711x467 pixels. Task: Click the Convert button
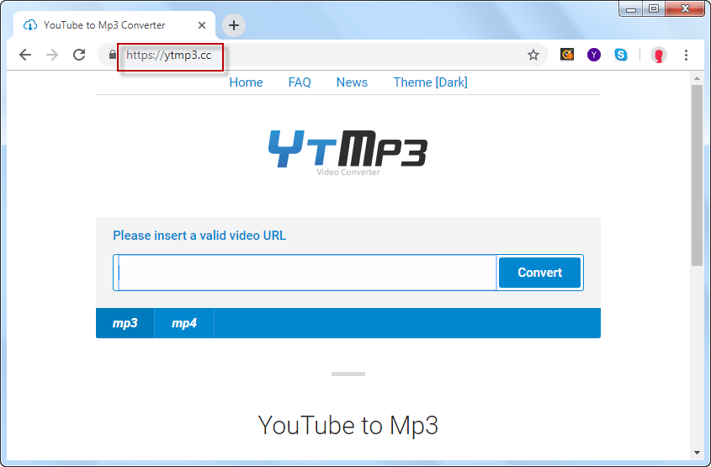tap(539, 273)
